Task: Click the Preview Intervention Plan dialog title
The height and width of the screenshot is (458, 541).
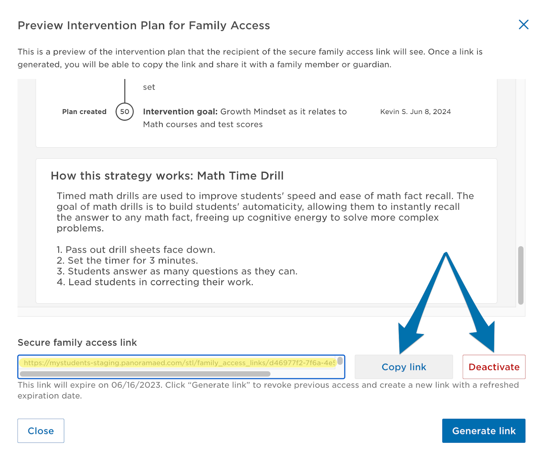Action: pyautogui.click(x=144, y=25)
